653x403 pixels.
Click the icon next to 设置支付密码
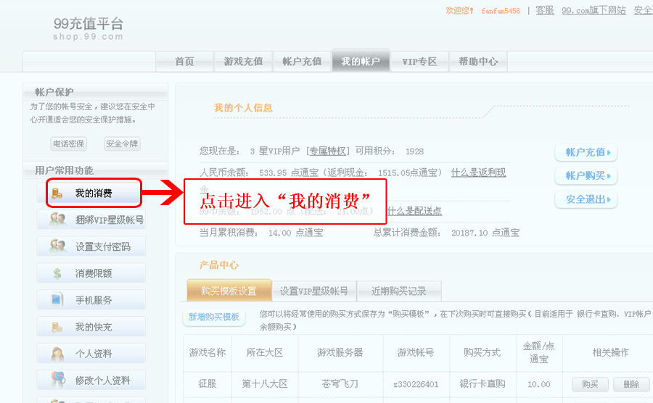pyautogui.click(x=57, y=246)
